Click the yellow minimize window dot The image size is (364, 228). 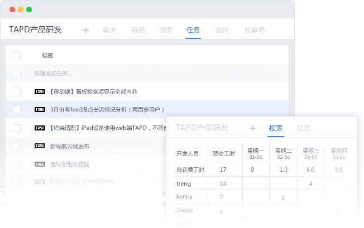pyautogui.click(x=21, y=9)
